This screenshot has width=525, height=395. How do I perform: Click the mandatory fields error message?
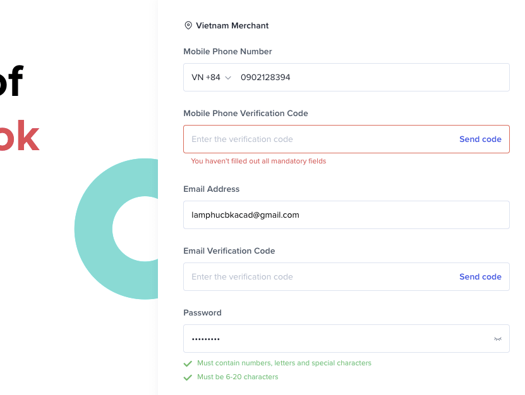(258, 161)
